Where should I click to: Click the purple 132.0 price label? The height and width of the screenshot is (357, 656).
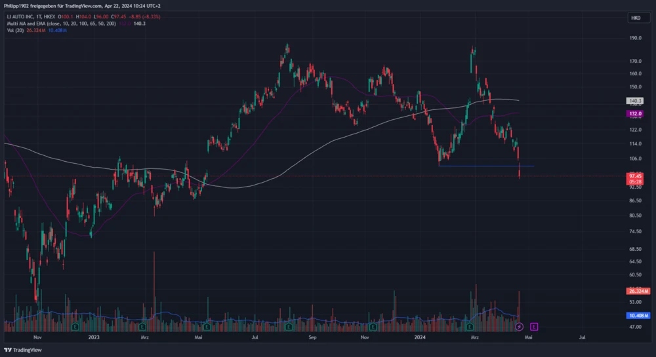point(634,113)
